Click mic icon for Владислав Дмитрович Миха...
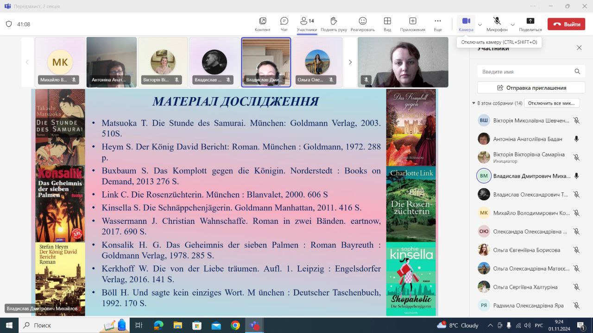 coord(576,176)
